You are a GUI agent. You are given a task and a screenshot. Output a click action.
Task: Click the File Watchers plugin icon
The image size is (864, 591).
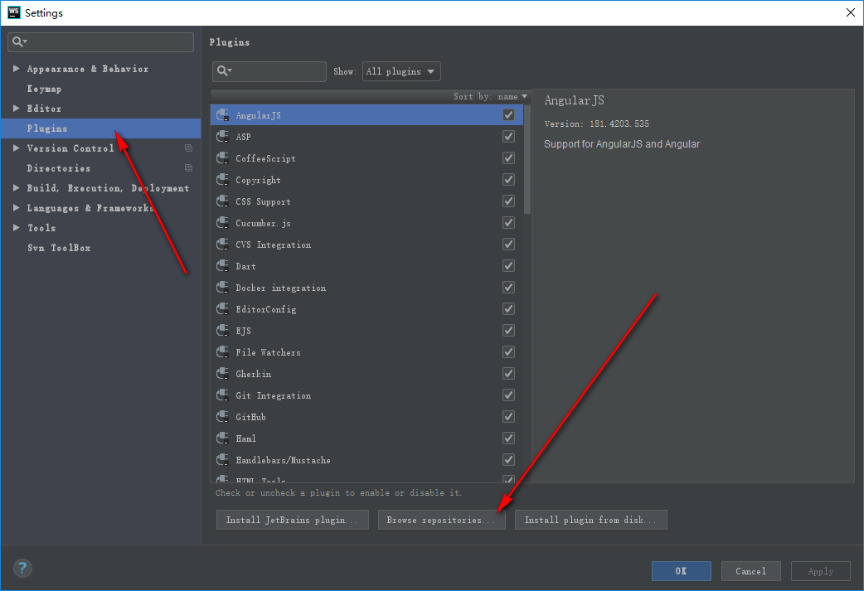pos(222,351)
